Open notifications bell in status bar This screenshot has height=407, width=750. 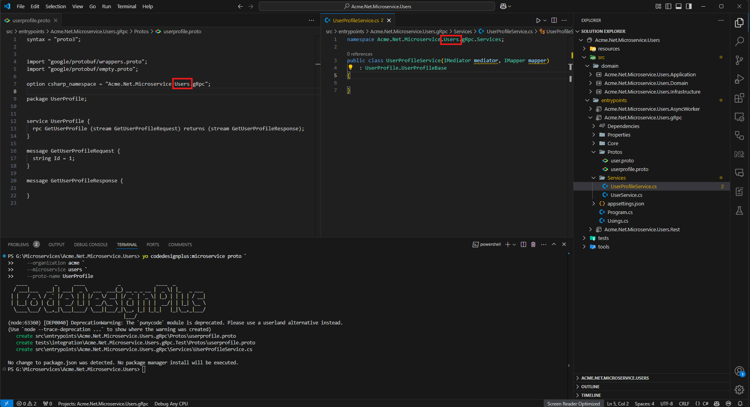tap(740, 403)
